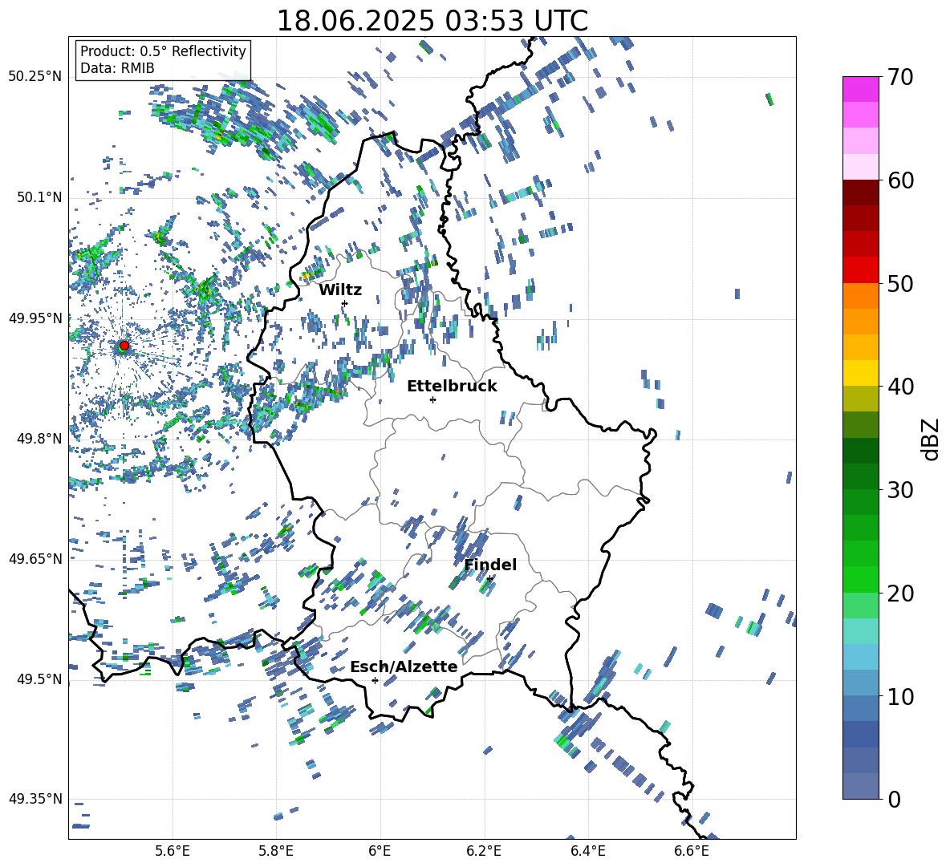Click the 49.65°N latitude label
The height and width of the screenshot is (867, 950).
[35, 559]
